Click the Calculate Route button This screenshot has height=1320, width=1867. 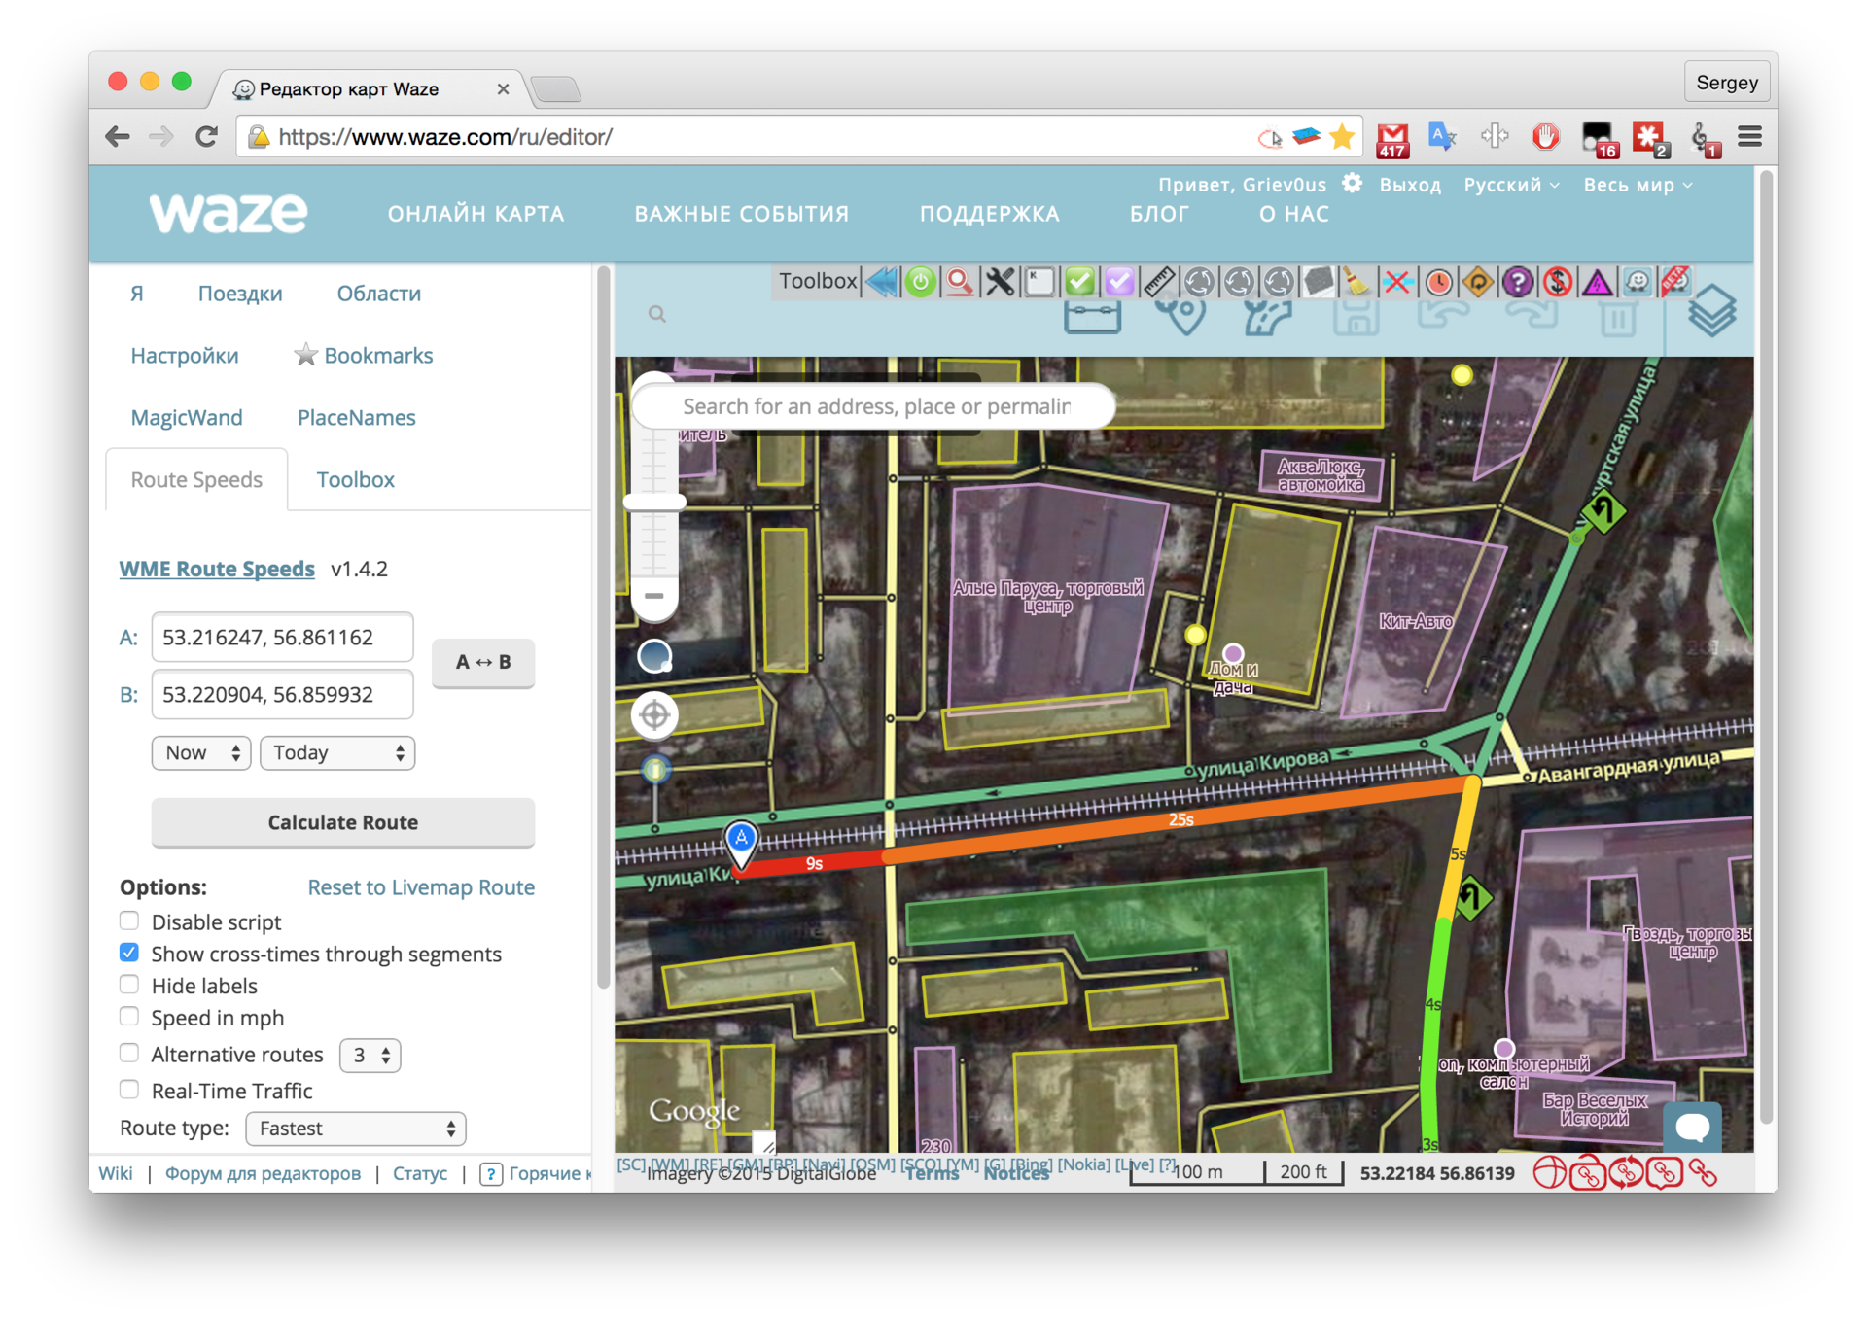pos(342,822)
